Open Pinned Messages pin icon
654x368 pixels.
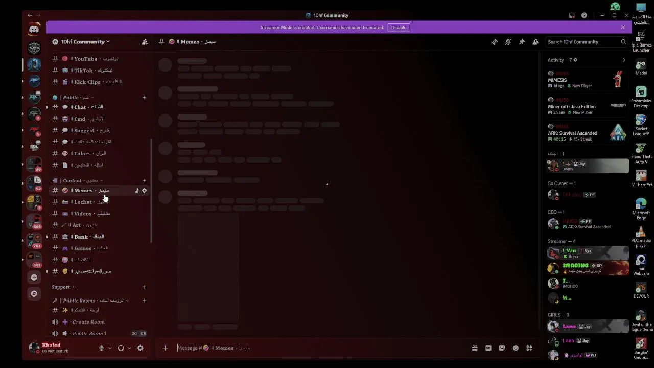pyautogui.click(x=522, y=42)
